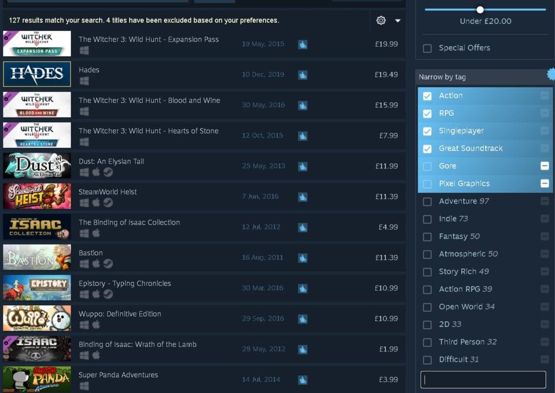555x393 pixels.
Task: Exclude the Gore tag using minus icon
Action: (545, 166)
